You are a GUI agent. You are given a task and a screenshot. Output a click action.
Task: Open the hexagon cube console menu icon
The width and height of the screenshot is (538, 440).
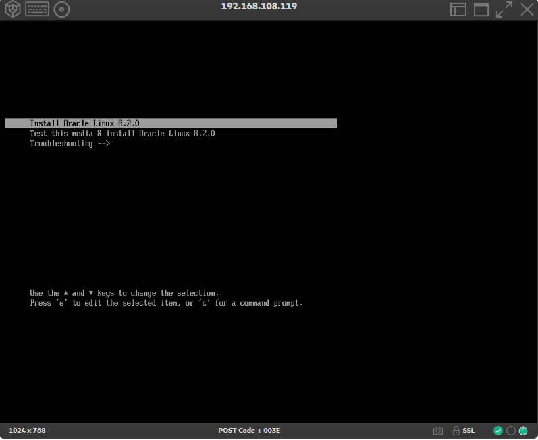click(13, 9)
